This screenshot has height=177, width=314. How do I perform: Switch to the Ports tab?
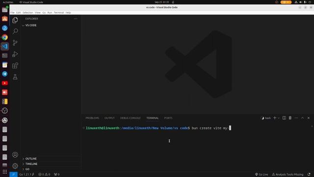[168, 118]
